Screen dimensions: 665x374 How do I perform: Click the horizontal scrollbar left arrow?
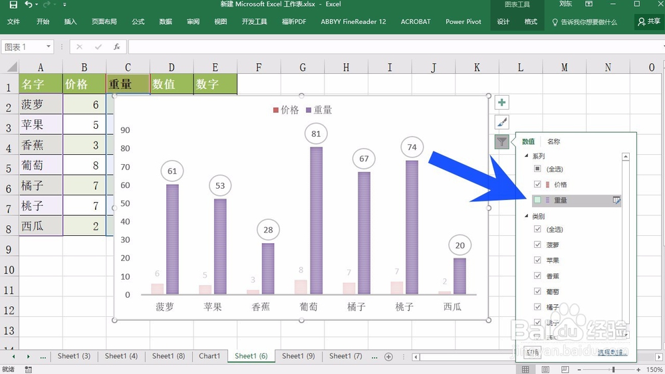pyautogui.click(x=416, y=357)
